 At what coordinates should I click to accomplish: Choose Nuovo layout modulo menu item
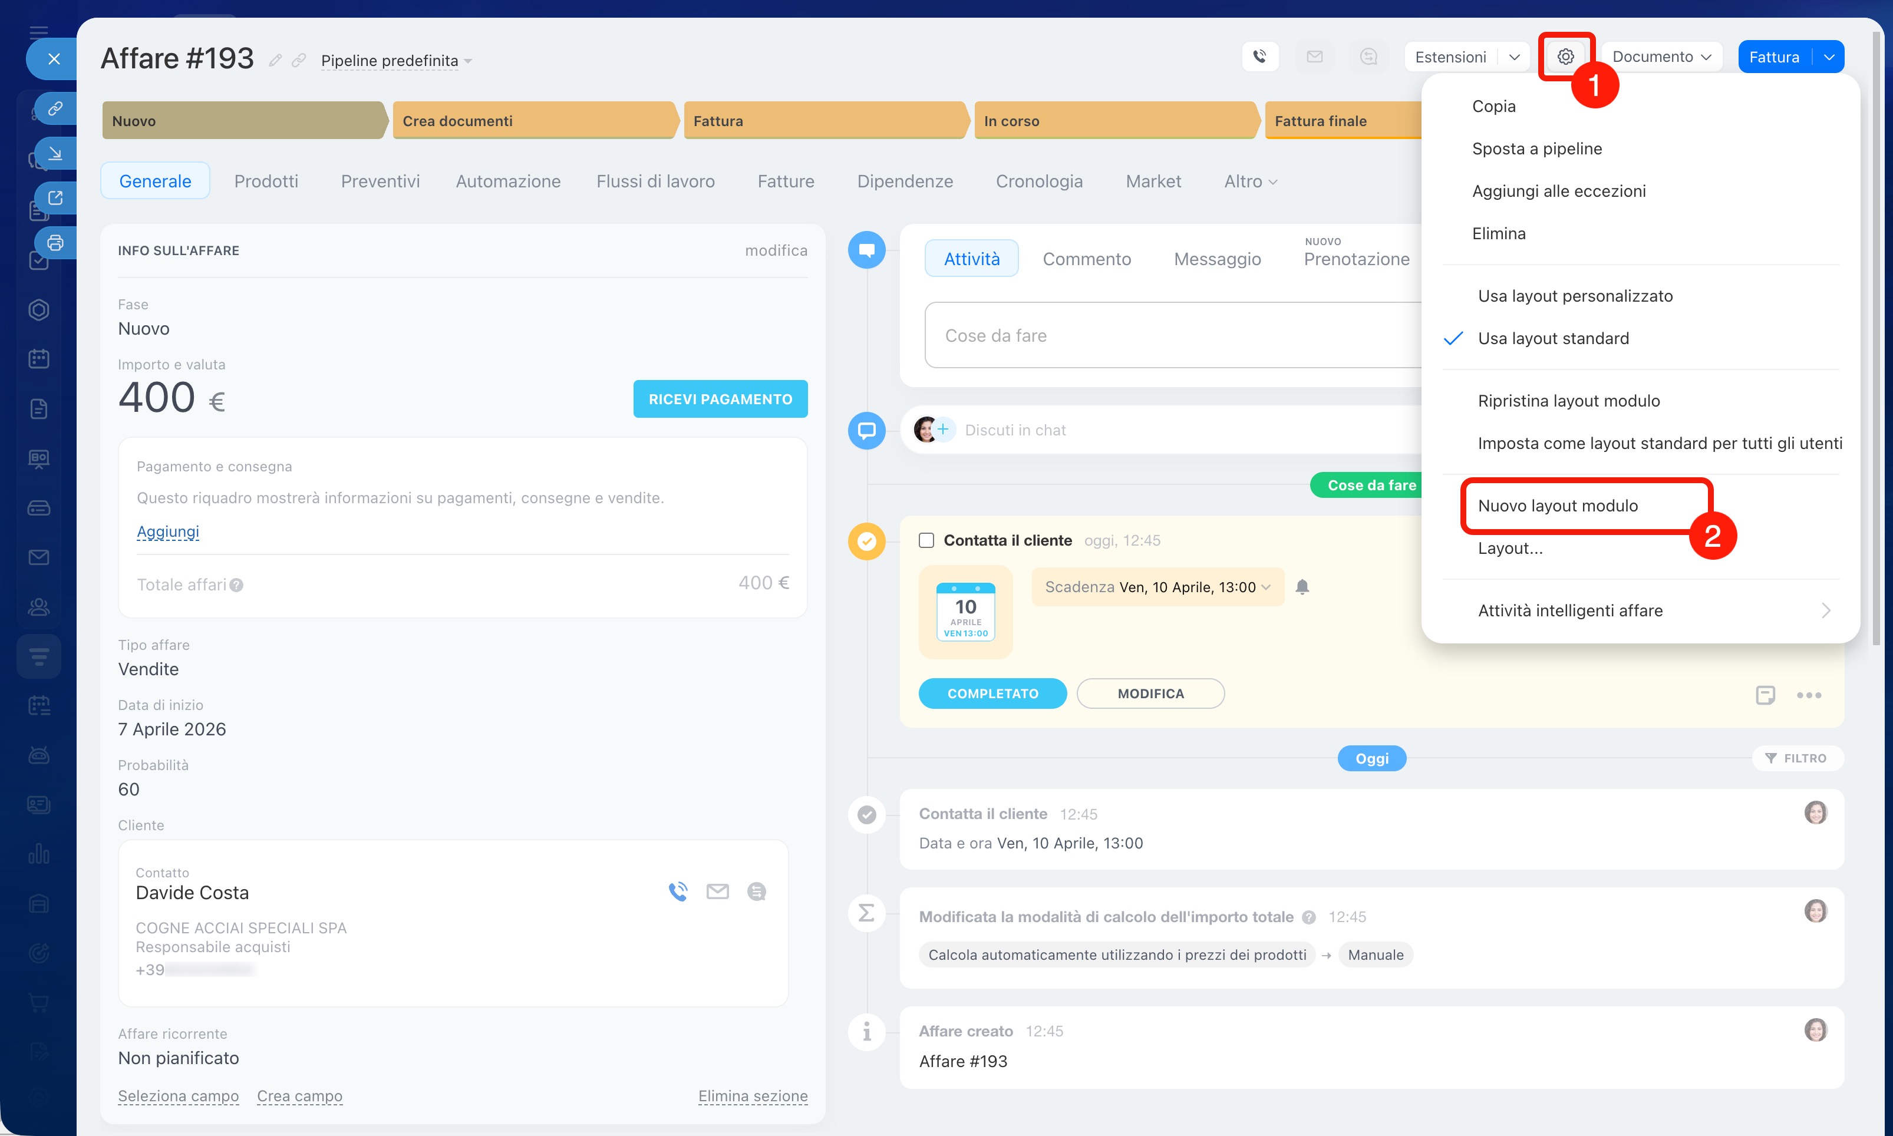point(1557,506)
